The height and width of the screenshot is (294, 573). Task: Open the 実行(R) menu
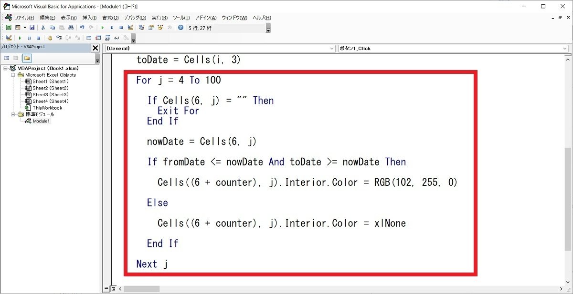click(x=159, y=18)
